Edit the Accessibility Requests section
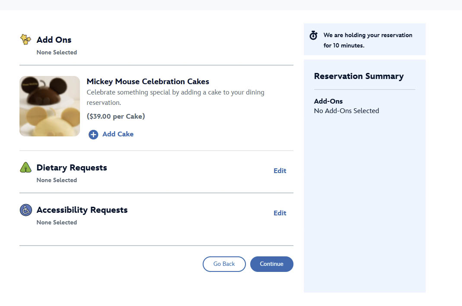 pyautogui.click(x=280, y=213)
